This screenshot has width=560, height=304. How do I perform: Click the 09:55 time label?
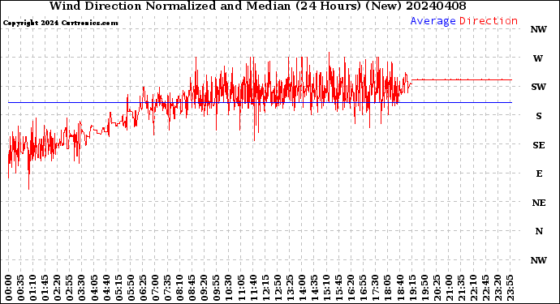coord(217,288)
